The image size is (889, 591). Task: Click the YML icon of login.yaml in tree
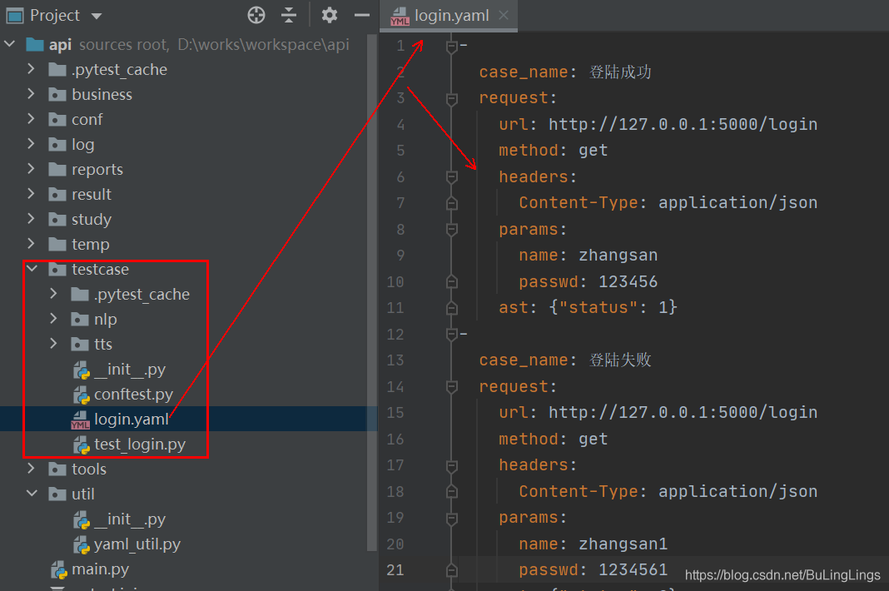coord(81,420)
